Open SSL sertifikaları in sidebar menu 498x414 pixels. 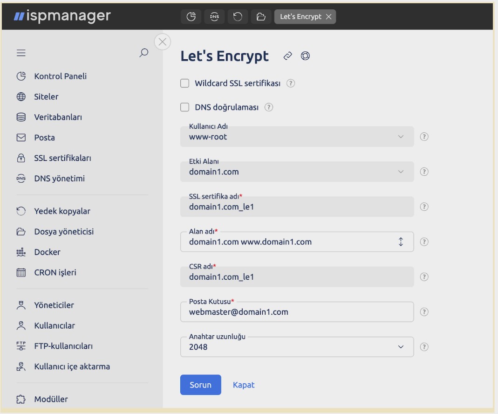[62, 158]
